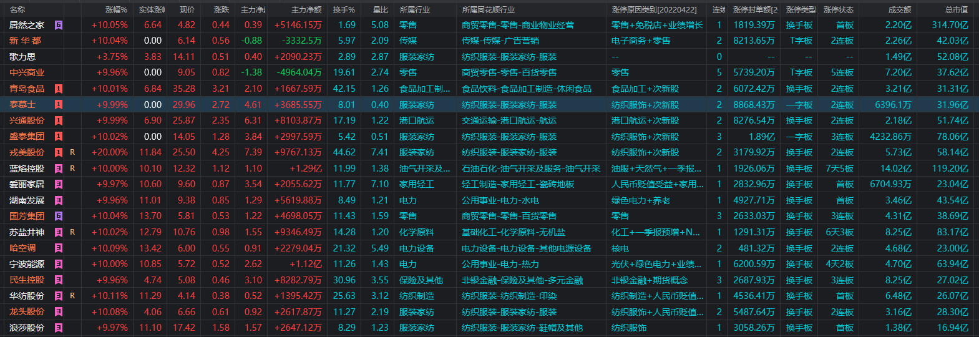Click the pink 3 badge beside 浪莎股份
This screenshot has width=979, height=337.
coord(59,328)
